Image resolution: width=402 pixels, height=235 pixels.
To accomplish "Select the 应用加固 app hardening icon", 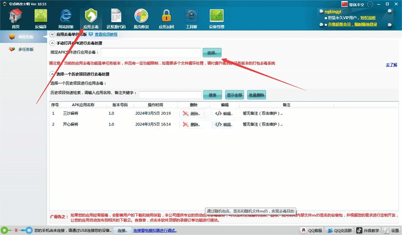I will [166, 18].
